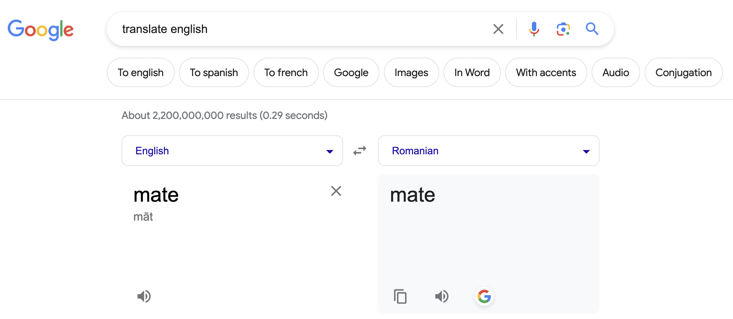Viewport: 733px width, 319px height.
Task: Clear the search box text
Action: [498, 29]
